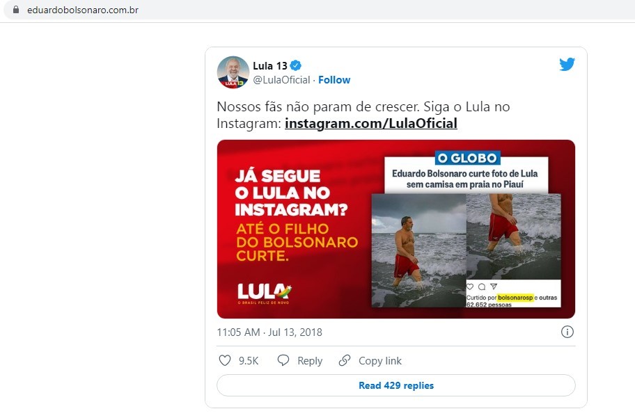
Task: Click the speech bubble reply icon
Action: [283, 360]
